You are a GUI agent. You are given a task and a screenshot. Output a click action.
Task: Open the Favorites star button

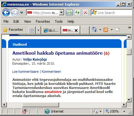click(13, 30)
